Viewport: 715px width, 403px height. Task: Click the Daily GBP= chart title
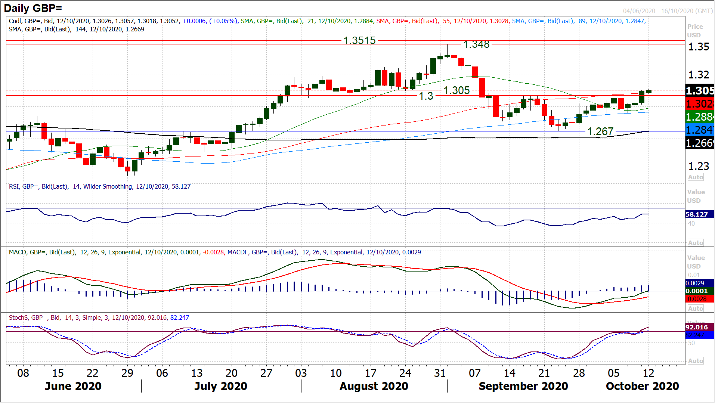point(33,8)
